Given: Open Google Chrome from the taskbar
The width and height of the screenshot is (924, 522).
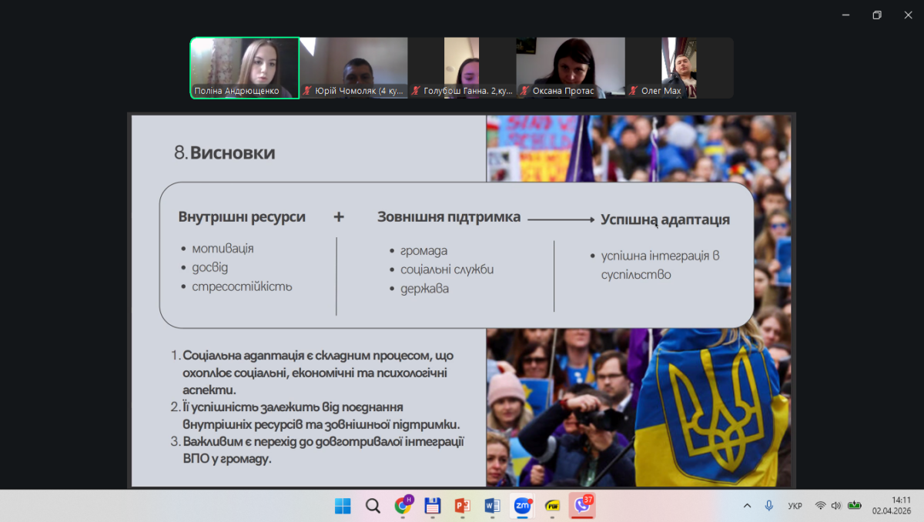Looking at the screenshot, I should point(403,506).
